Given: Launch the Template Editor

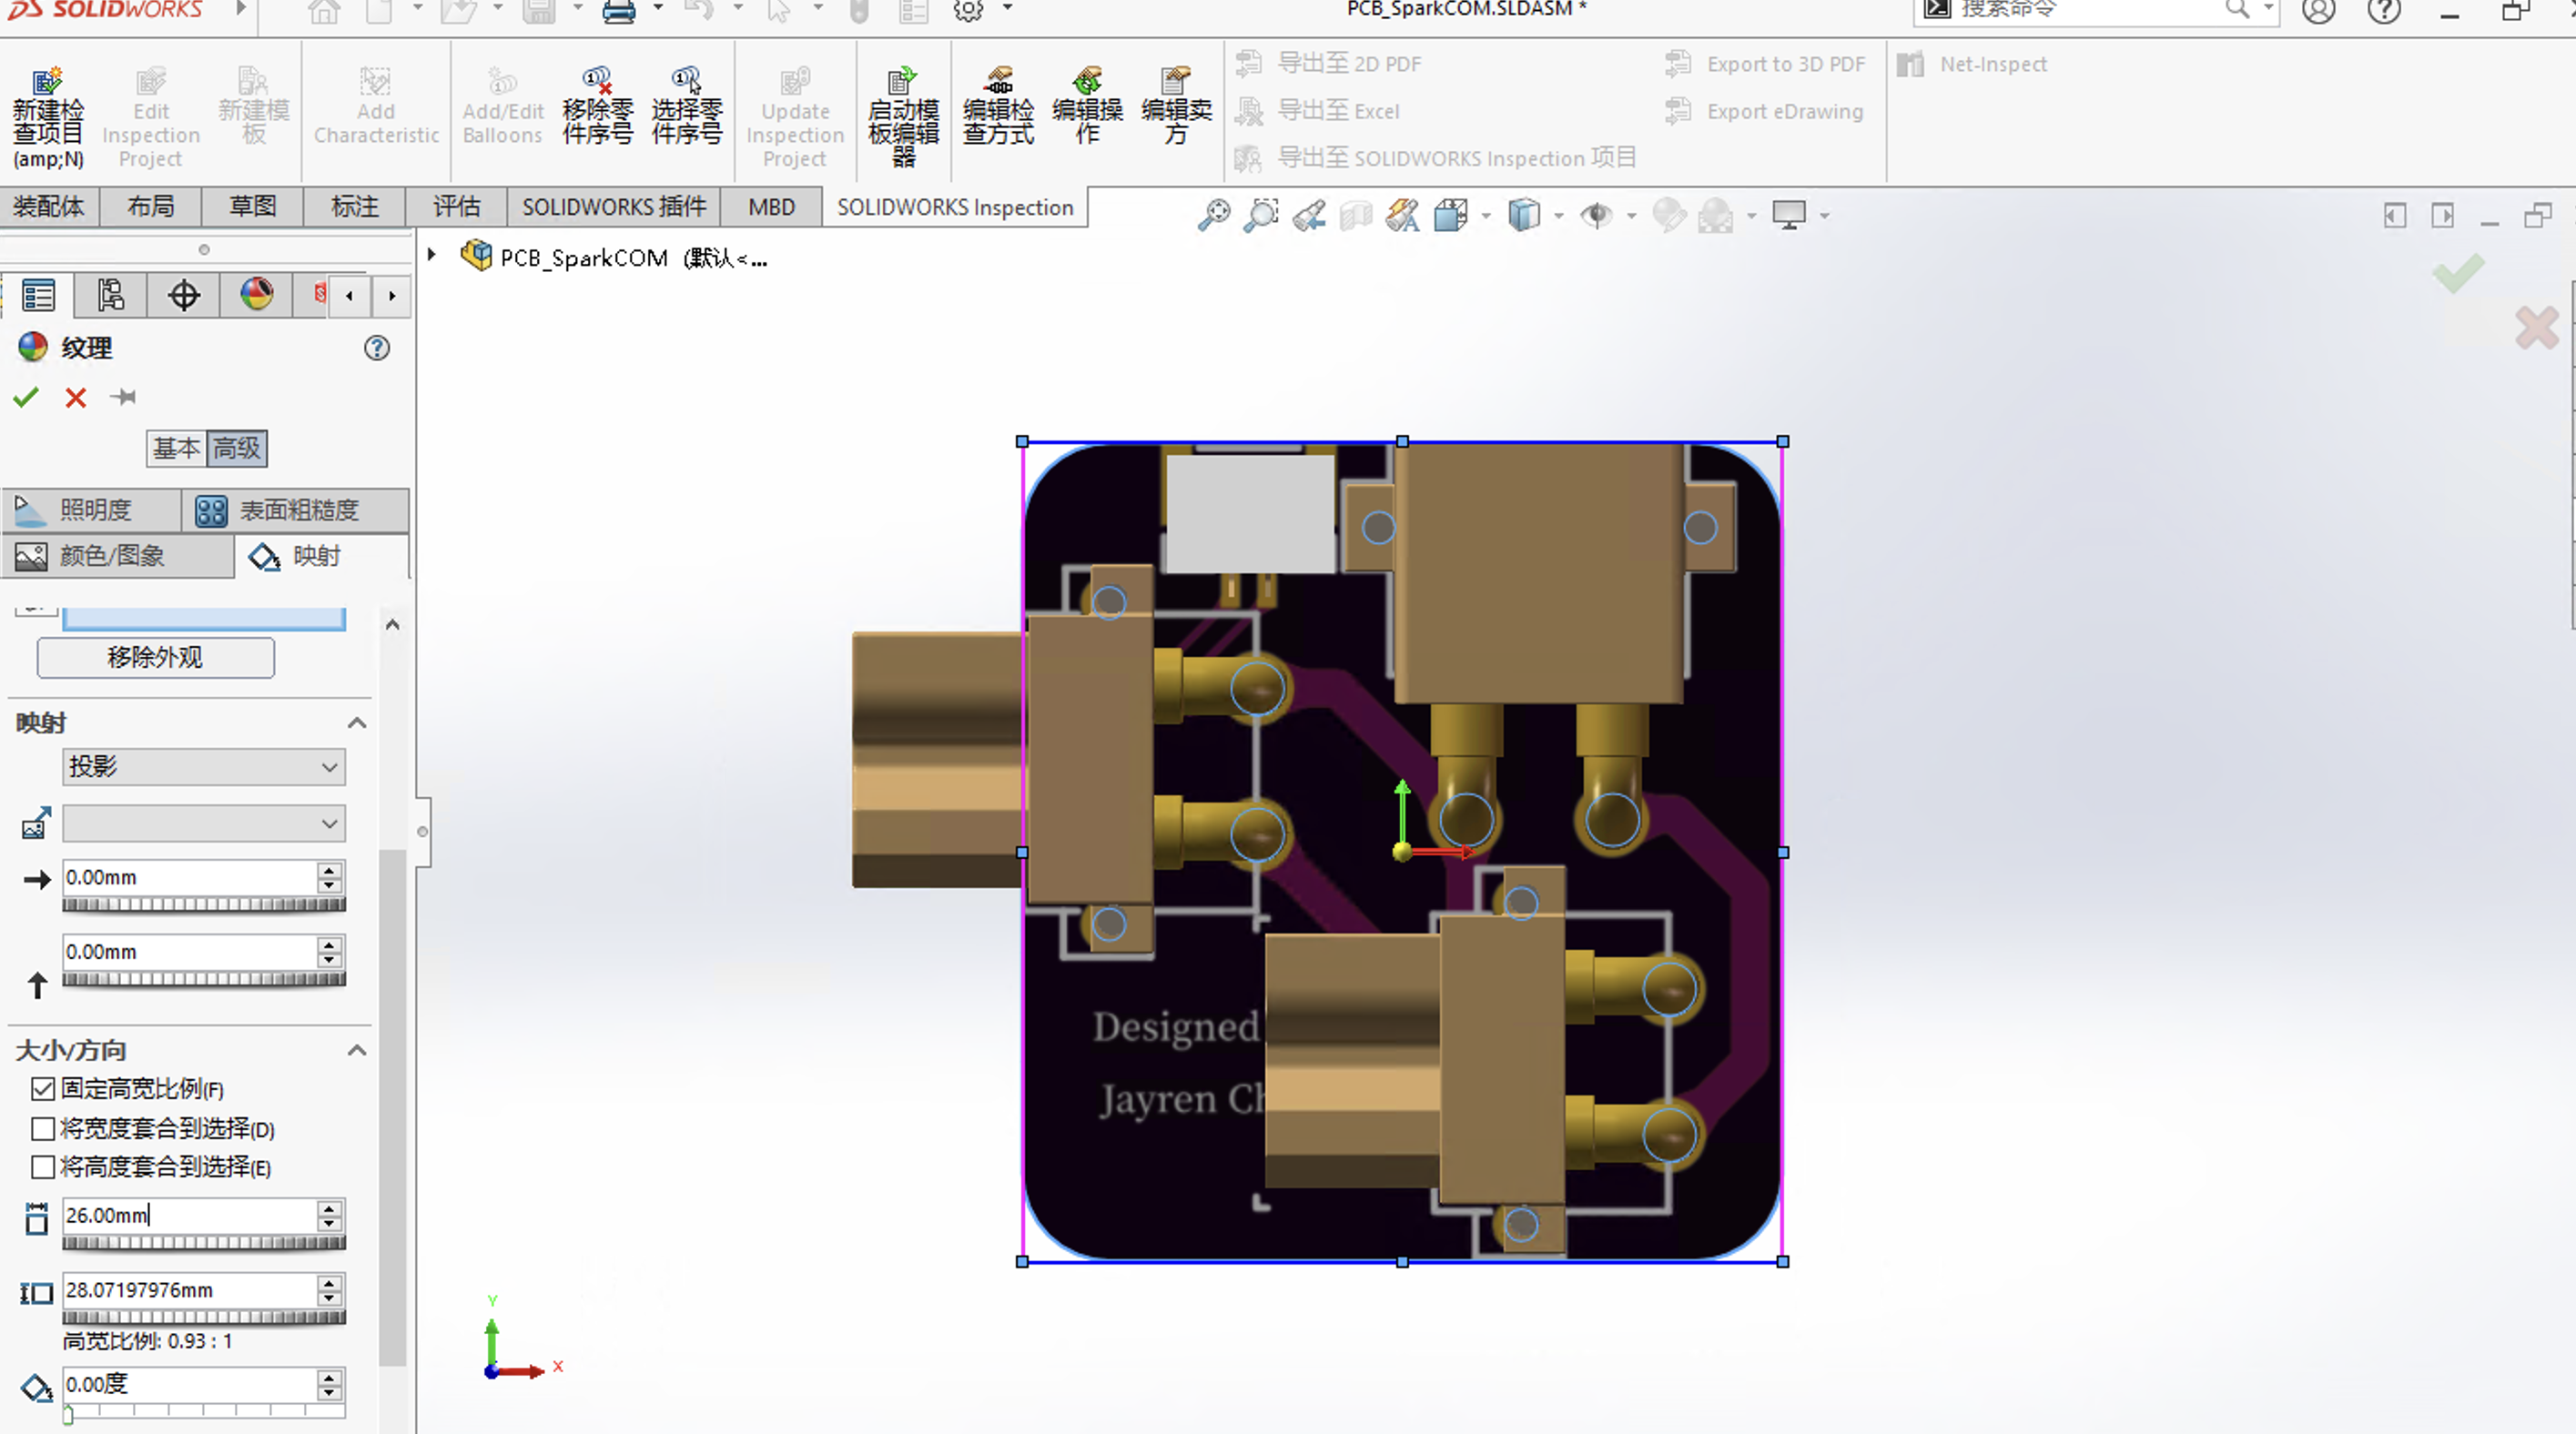Looking at the screenshot, I should coord(903,116).
